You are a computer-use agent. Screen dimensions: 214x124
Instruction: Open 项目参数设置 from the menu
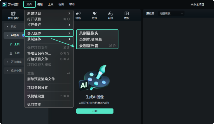pos(49,88)
